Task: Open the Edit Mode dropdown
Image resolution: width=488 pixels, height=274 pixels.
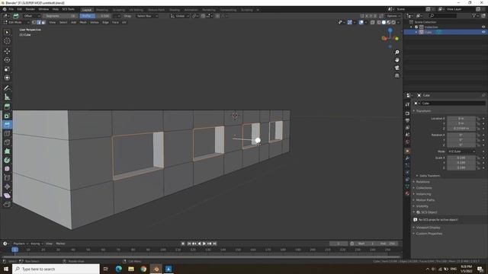Action: coord(16,22)
